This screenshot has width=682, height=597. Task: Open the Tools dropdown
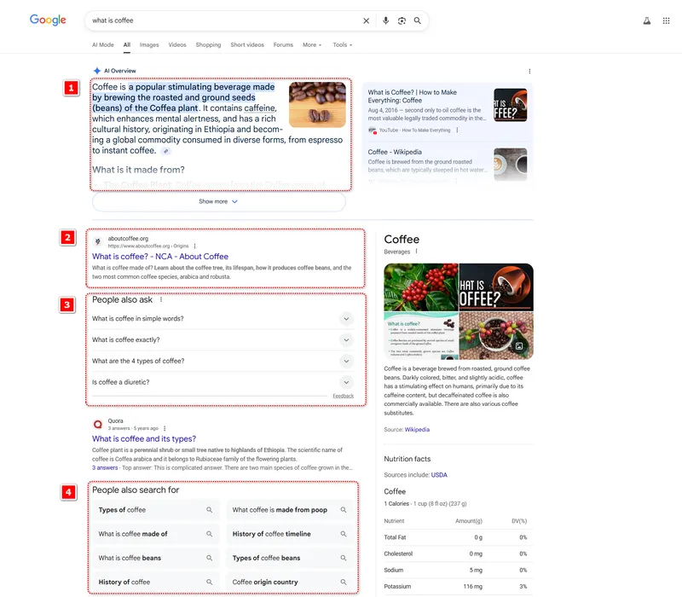coord(342,44)
